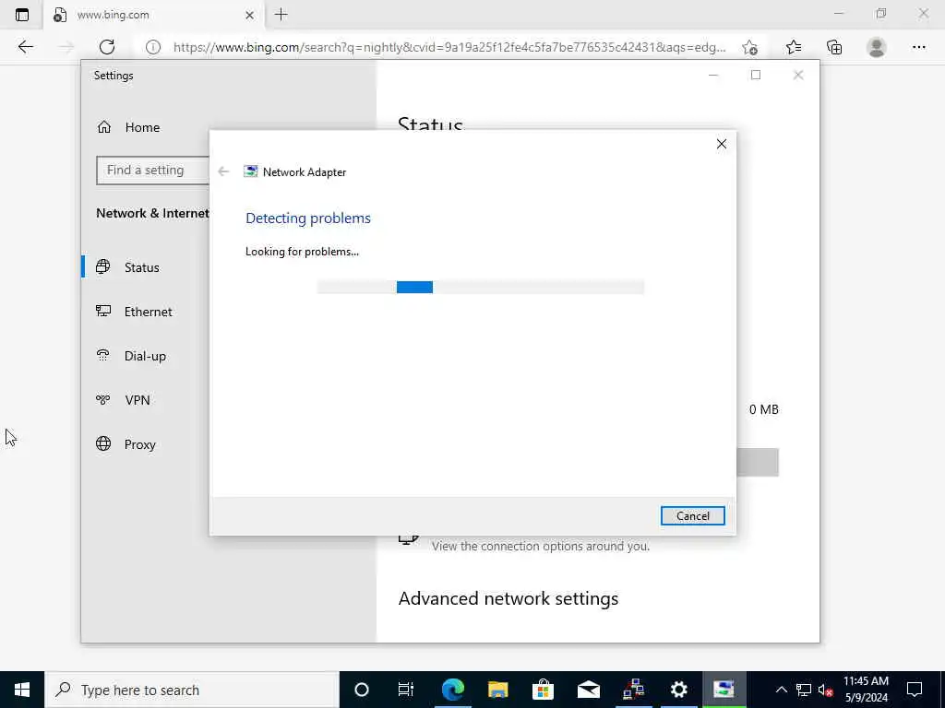Open the Edge tab actions menu
Viewport: 945px width, 708px height.
[x=22, y=15]
